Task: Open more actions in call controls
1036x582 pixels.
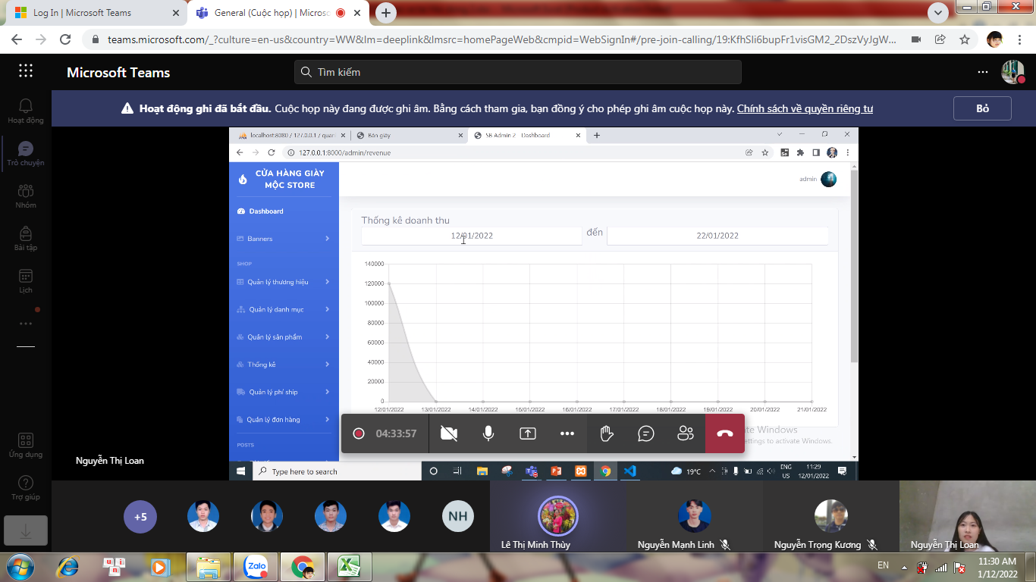Action: [x=567, y=433]
